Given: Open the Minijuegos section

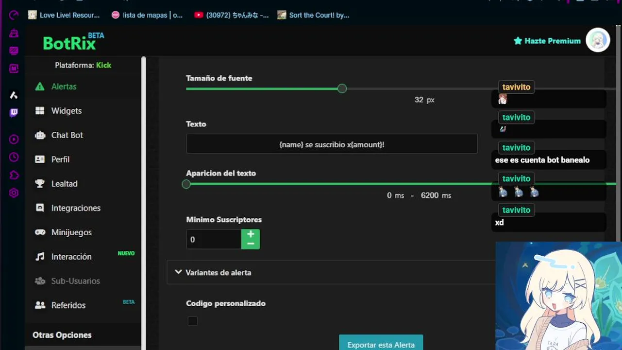Looking at the screenshot, I should 71,232.
